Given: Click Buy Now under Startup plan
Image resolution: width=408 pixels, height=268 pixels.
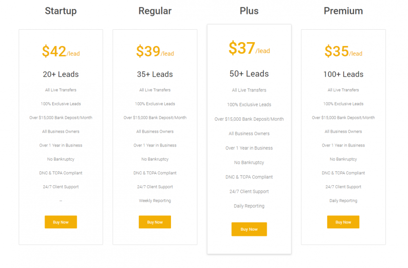Looking at the screenshot, I should tap(61, 222).
